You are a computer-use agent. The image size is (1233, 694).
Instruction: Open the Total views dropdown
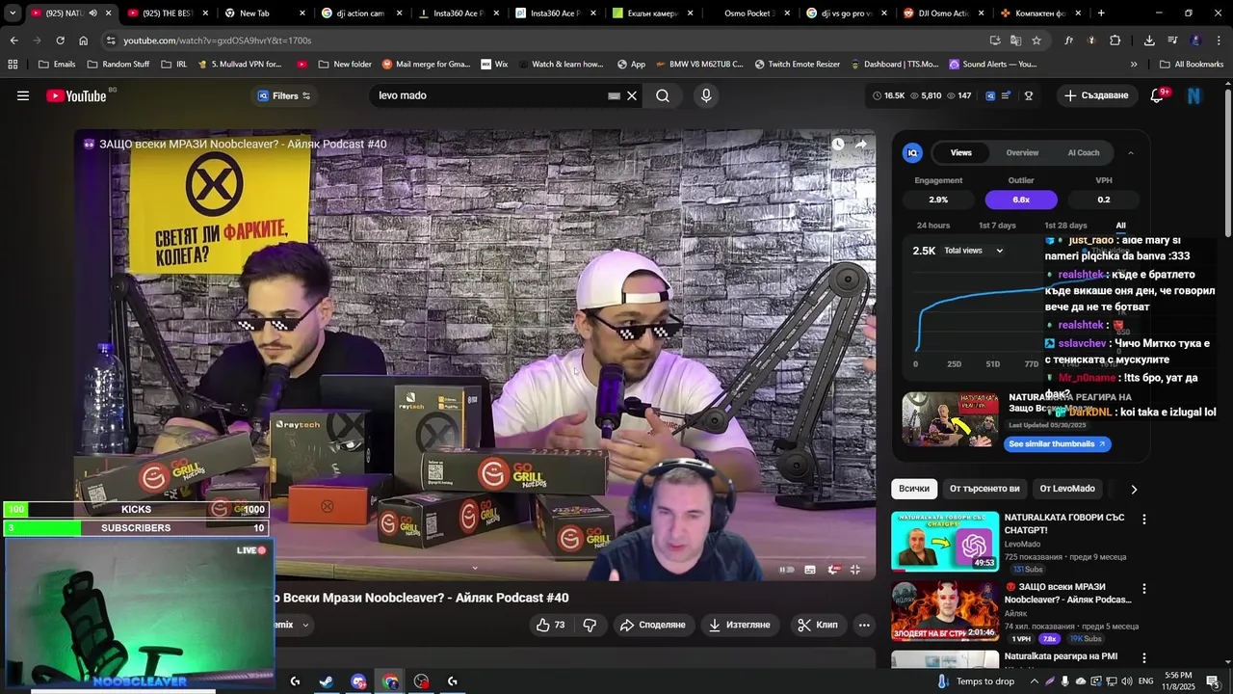point(973,251)
